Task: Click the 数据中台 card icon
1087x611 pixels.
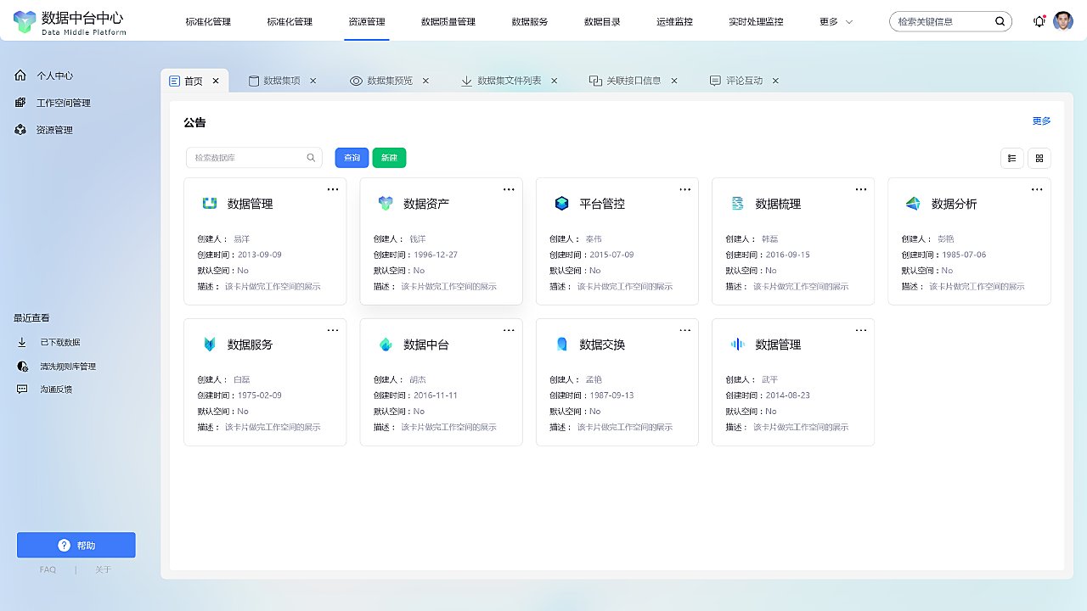Action: tap(386, 345)
